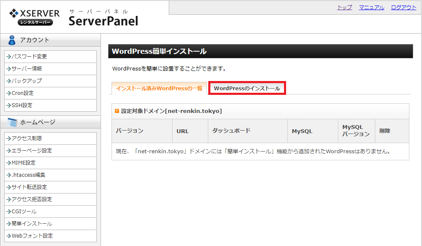This screenshot has width=422, height=246.
Task: Click the 設定対象ドメイン[net-renkin.tokyo] label
Action: coord(171,111)
